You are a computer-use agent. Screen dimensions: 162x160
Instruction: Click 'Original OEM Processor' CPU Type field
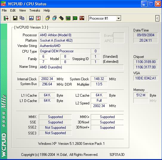pos(64,51)
